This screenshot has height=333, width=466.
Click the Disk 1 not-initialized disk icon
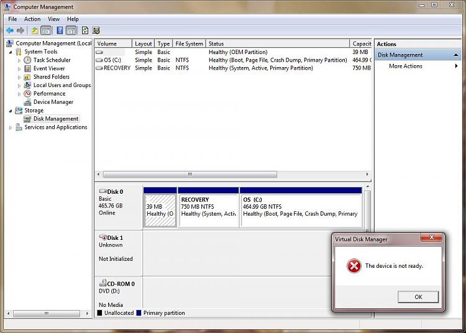pos(103,237)
